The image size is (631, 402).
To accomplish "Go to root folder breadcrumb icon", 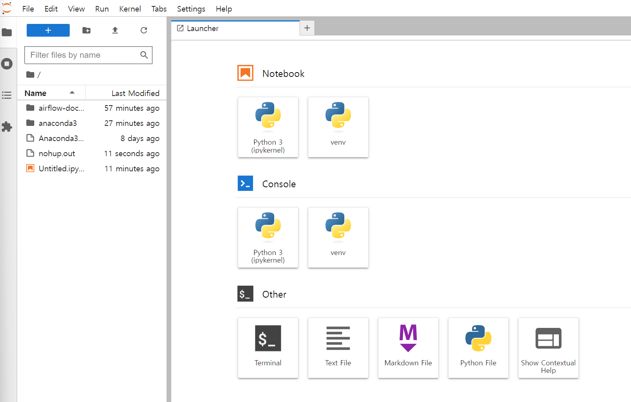I will pos(30,75).
